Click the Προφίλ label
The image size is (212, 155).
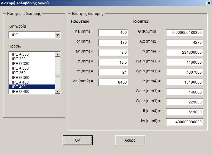coord(15,46)
